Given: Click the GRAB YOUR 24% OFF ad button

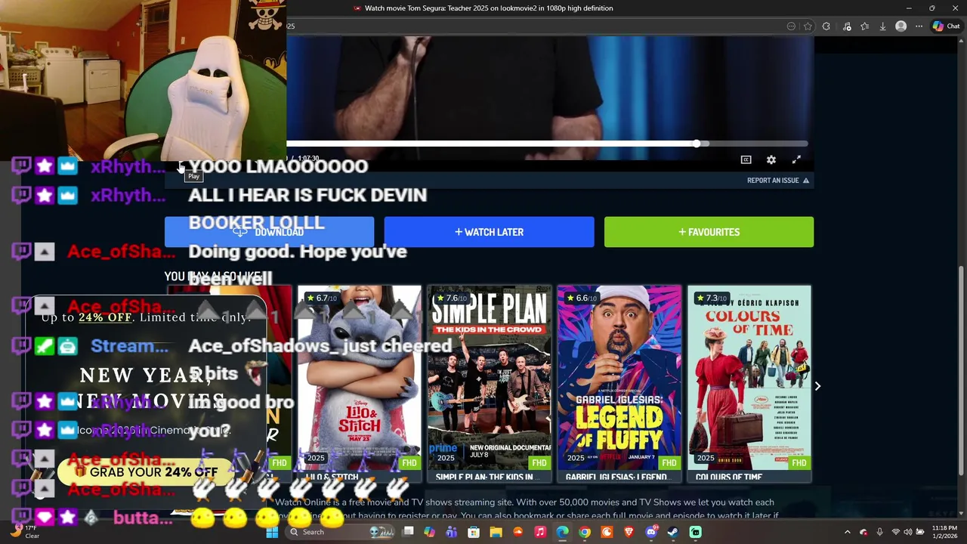Looking at the screenshot, I should (x=145, y=472).
